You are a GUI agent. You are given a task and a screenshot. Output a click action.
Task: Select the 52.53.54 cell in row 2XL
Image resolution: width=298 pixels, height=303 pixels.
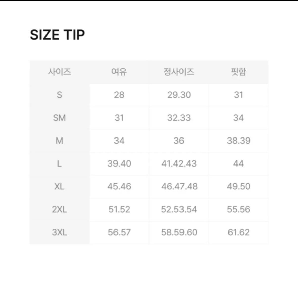click(x=179, y=209)
